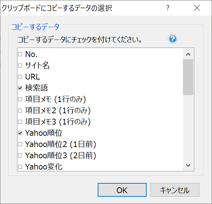Enable 項目メモ2 (1行のみ) checkbox
Viewport: 212px width, 204px height.
coord(20,111)
